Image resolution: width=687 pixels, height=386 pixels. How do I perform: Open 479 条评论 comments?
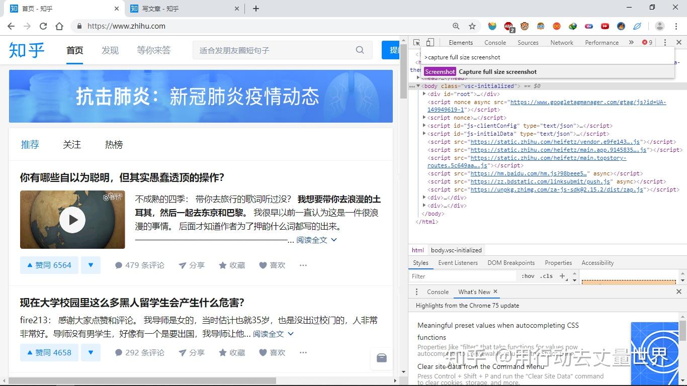click(140, 265)
